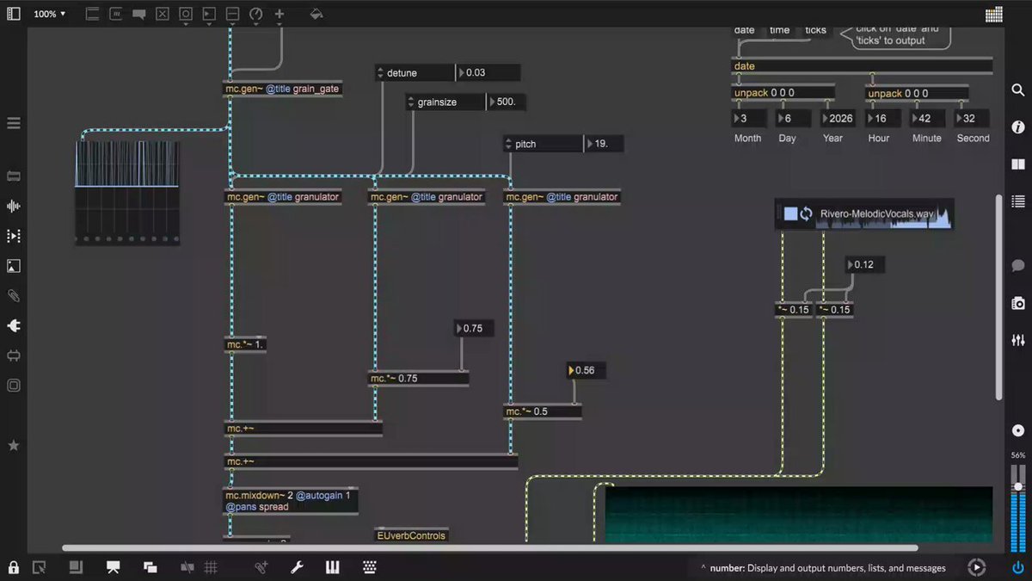Click the 'ticks' message box
The width and height of the screenshot is (1032, 581).
click(815, 30)
